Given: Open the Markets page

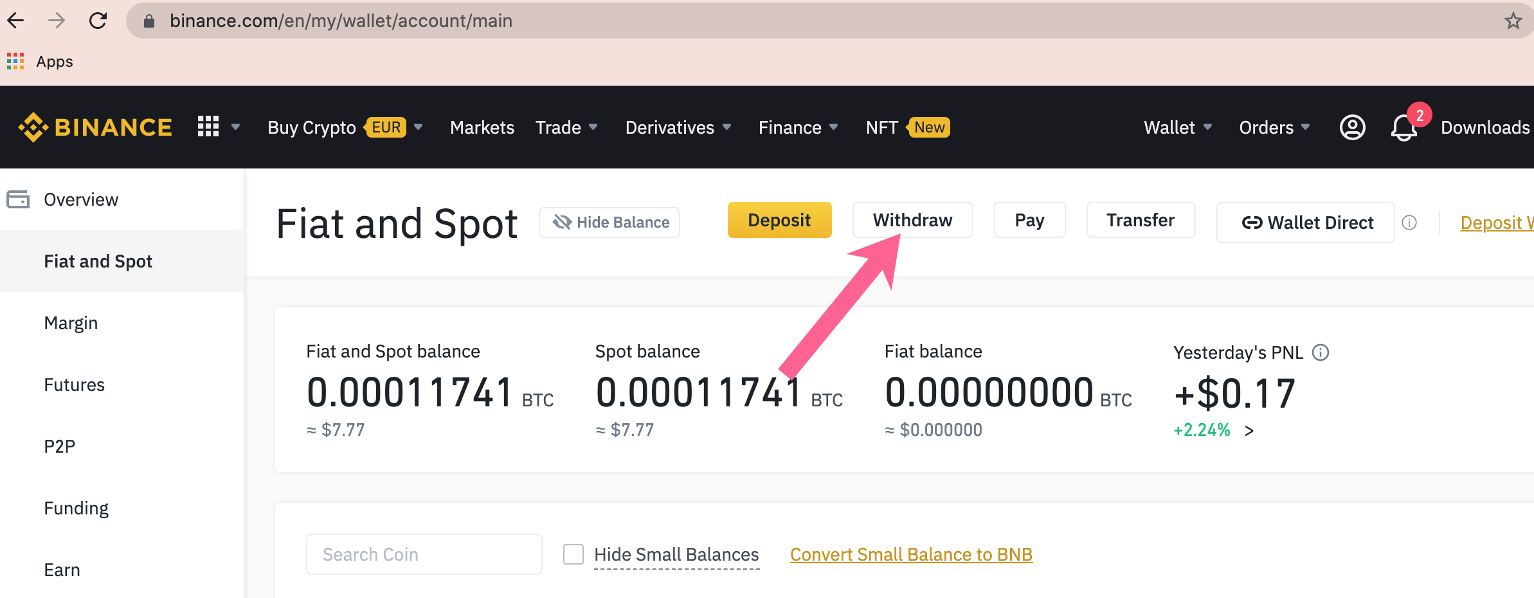Looking at the screenshot, I should 482,127.
